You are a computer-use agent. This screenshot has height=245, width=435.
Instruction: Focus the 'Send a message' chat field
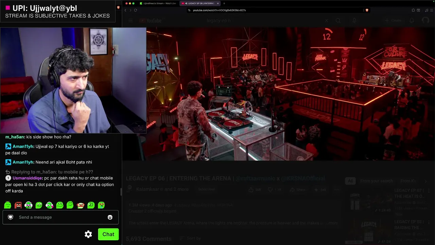point(60,217)
